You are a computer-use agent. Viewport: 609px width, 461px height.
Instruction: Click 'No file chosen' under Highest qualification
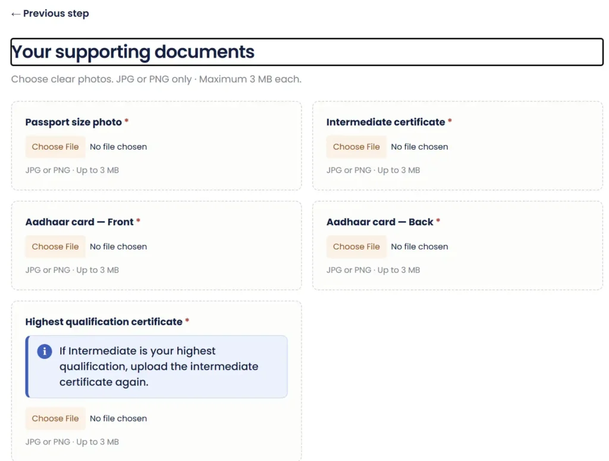click(118, 418)
